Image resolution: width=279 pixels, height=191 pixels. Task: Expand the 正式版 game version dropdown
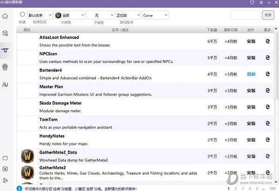(x=128, y=15)
